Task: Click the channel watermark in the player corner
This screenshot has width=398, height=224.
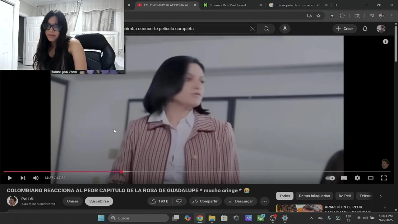Action: tap(385, 164)
